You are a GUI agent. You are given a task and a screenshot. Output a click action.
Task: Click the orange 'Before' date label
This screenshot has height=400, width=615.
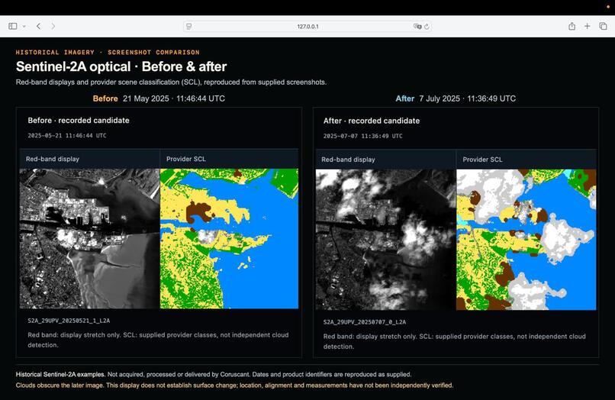(105, 98)
